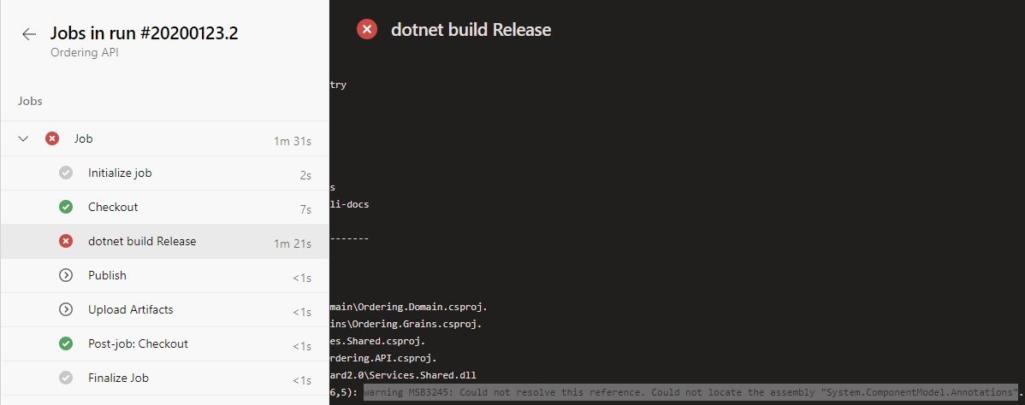This screenshot has width=1025, height=405.
Task: Click the grey icon beside Finalize Job
Action: pos(66,378)
